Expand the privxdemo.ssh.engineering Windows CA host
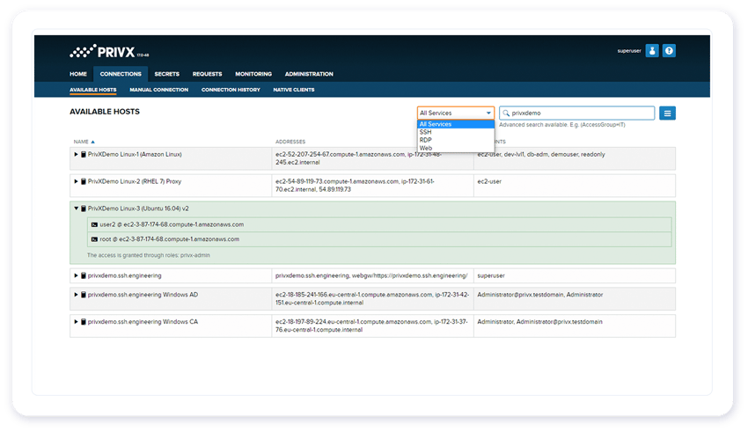 (76, 322)
